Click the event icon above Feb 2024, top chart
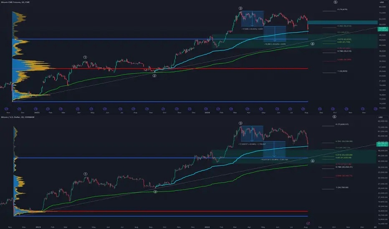Viewport: 389px width, 229px height. [x=218, y=109]
